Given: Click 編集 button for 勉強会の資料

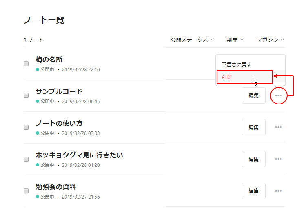Looking at the screenshot, I should [x=254, y=191].
